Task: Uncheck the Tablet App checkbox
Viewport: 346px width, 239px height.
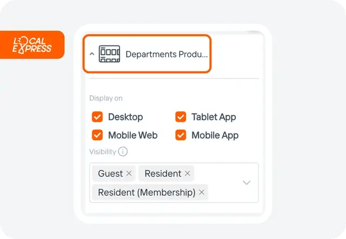Action: point(181,117)
